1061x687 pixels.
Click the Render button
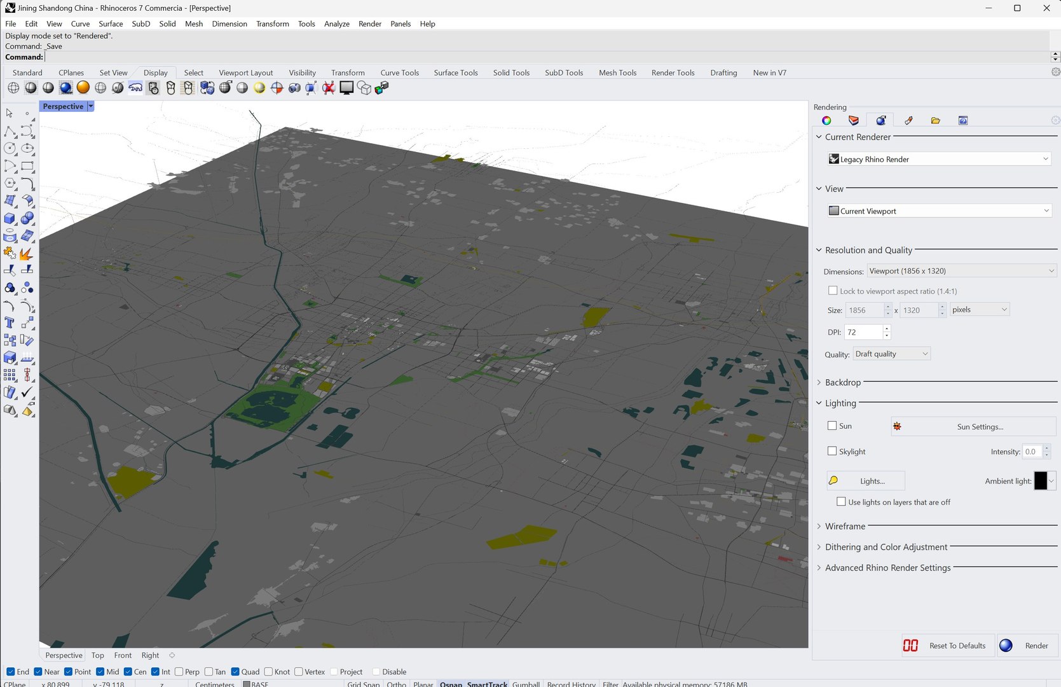pos(1027,646)
